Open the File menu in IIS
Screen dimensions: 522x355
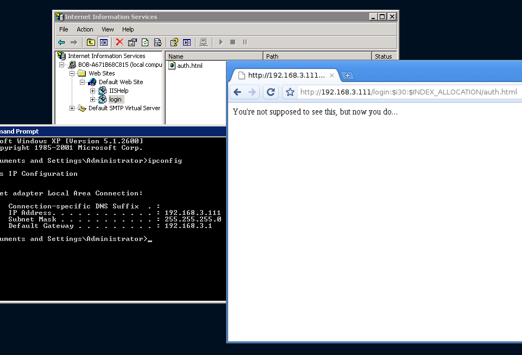64,29
